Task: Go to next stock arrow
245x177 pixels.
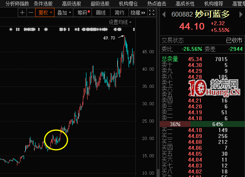Action: pyautogui.click(x=241, y=15)
